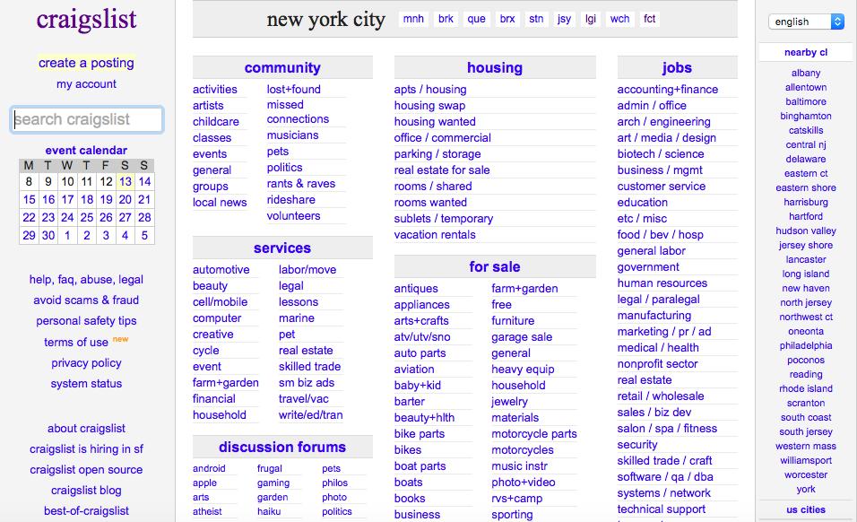Viewport: 857px width, 522px height.
Task: Open accounting+finance jobs
Action: pos(667,89)
